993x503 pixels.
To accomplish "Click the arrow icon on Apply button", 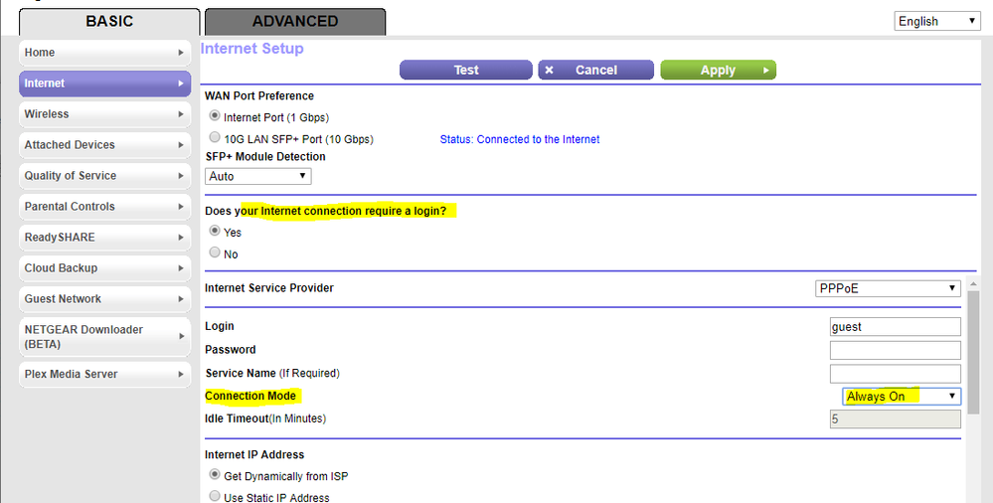I will [x=765, y=71].
